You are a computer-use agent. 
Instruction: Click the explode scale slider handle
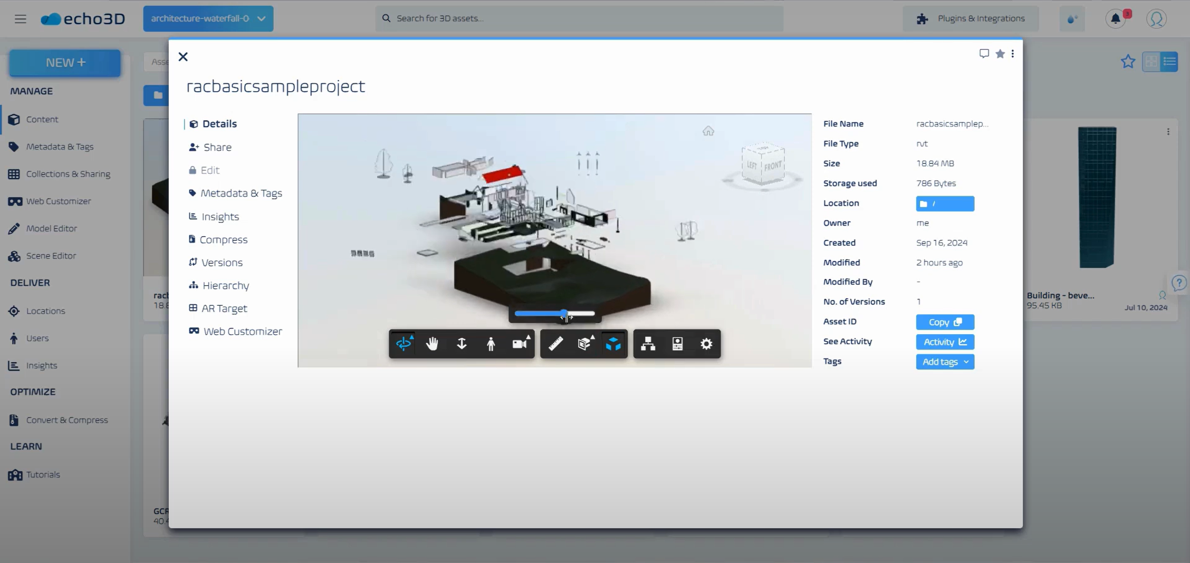pyautogui.click(x=564, y=314)
